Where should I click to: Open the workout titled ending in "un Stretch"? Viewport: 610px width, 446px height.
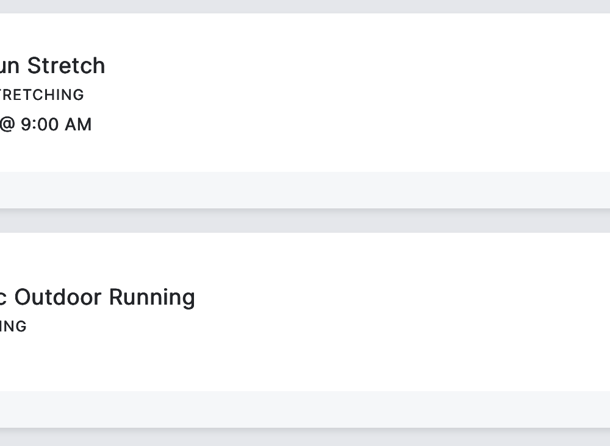coord(52,66)
